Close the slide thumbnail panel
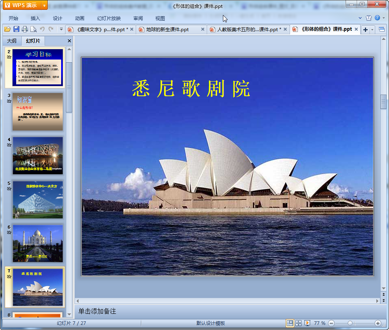This screenshot has height=330, width=389. 69,41
